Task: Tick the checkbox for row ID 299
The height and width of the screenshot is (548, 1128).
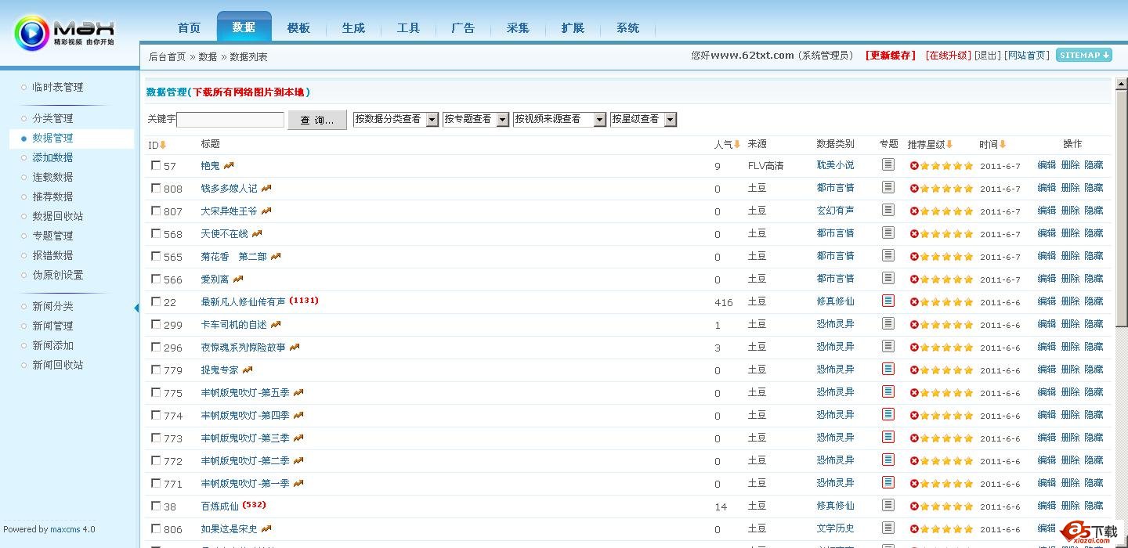Action: point(156,324)
